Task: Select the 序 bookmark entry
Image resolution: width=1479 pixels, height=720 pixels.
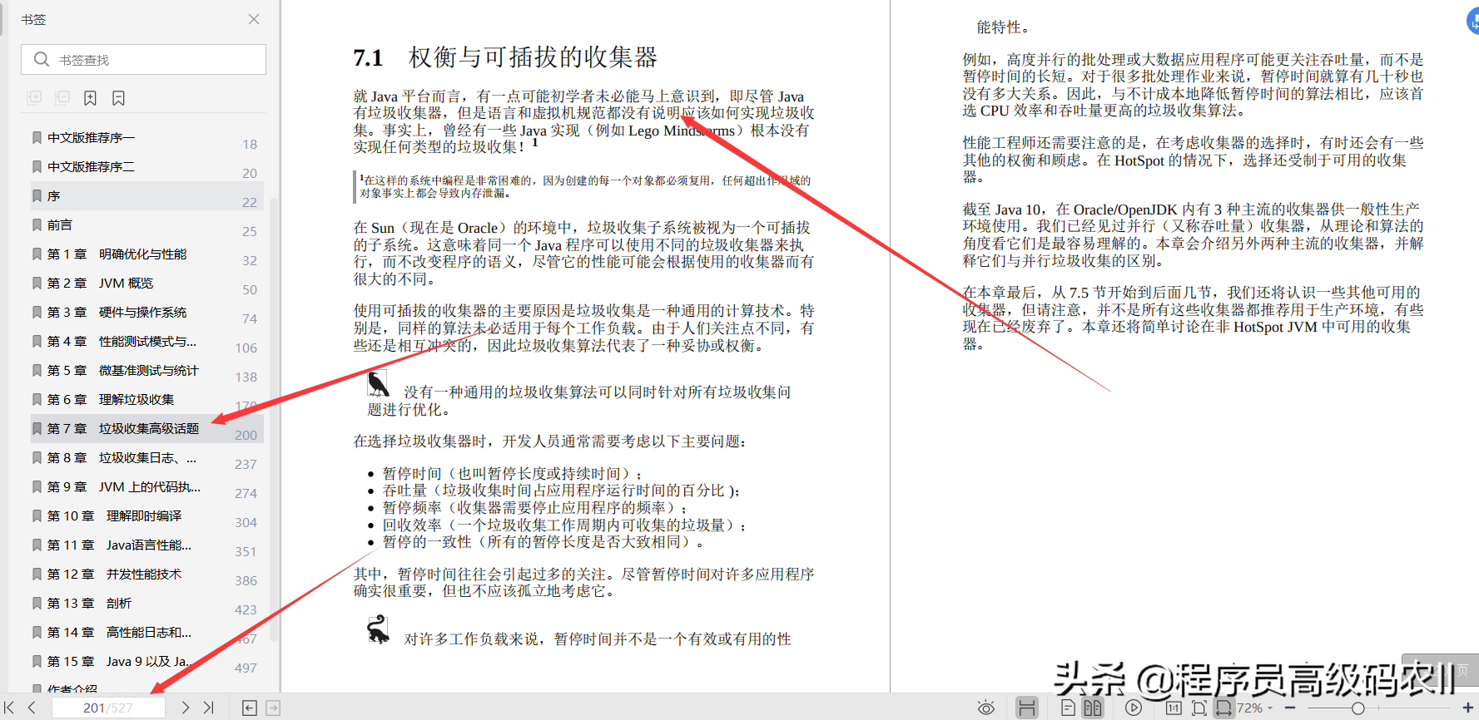Action: [x=146, y=195]
